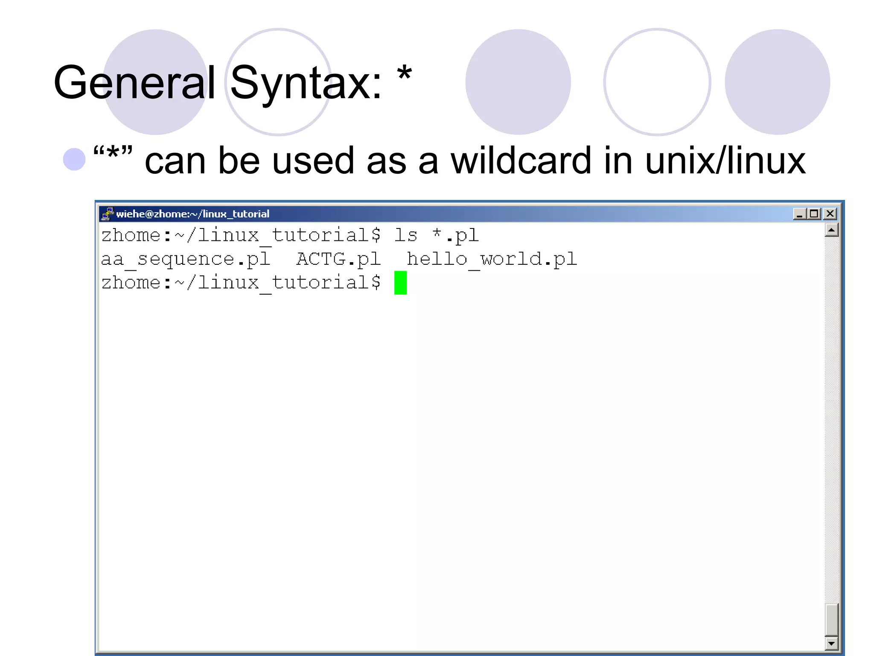Click the scrollbar up arrow
874x656 pixels.
coord(831,231)
